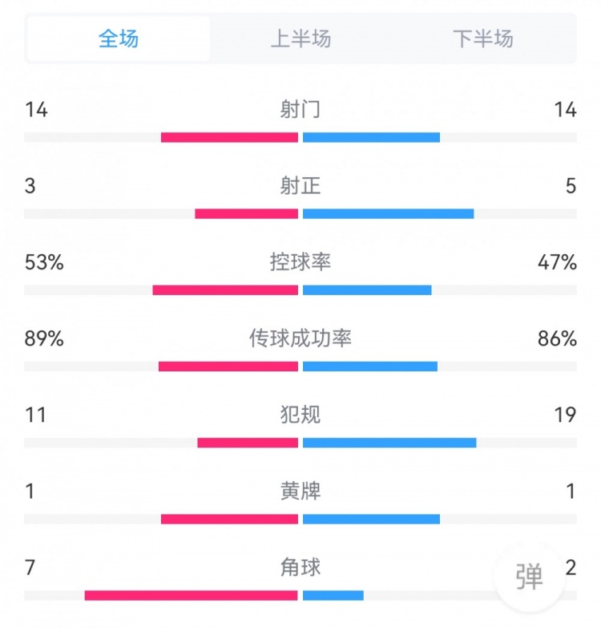Click the 射门 stat label

click(x=300, y=110)
